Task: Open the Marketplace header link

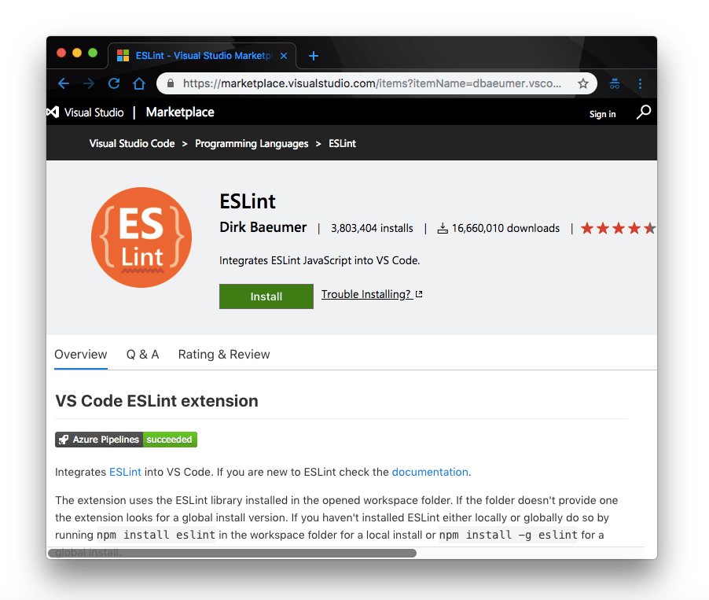Action: (x=180, y=112)
